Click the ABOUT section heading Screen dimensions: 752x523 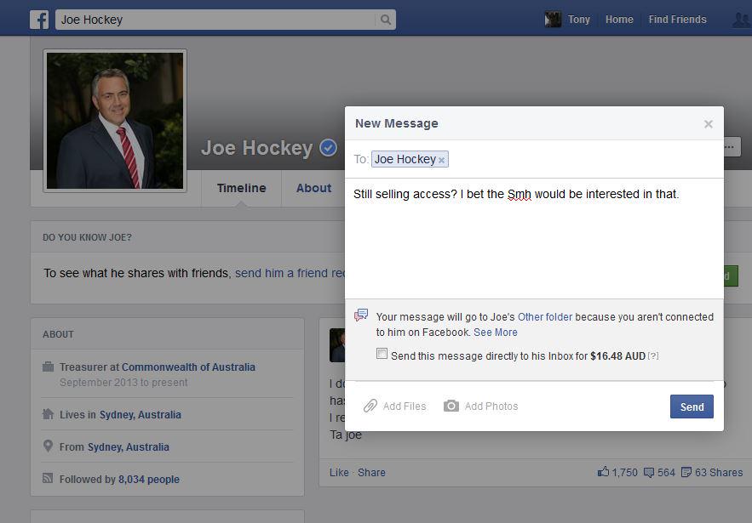pos(58,334)
